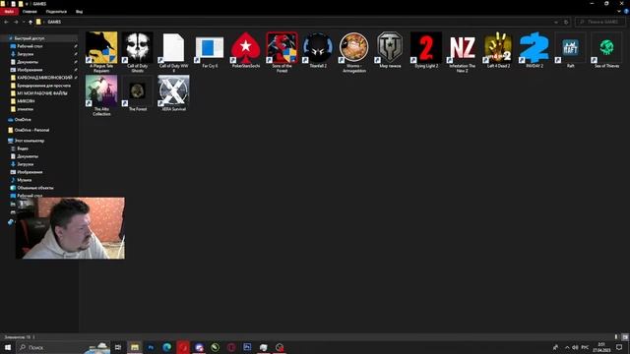630x354 pixels.
Task: Select the Raft shortcut
Action: pos(571,50)
